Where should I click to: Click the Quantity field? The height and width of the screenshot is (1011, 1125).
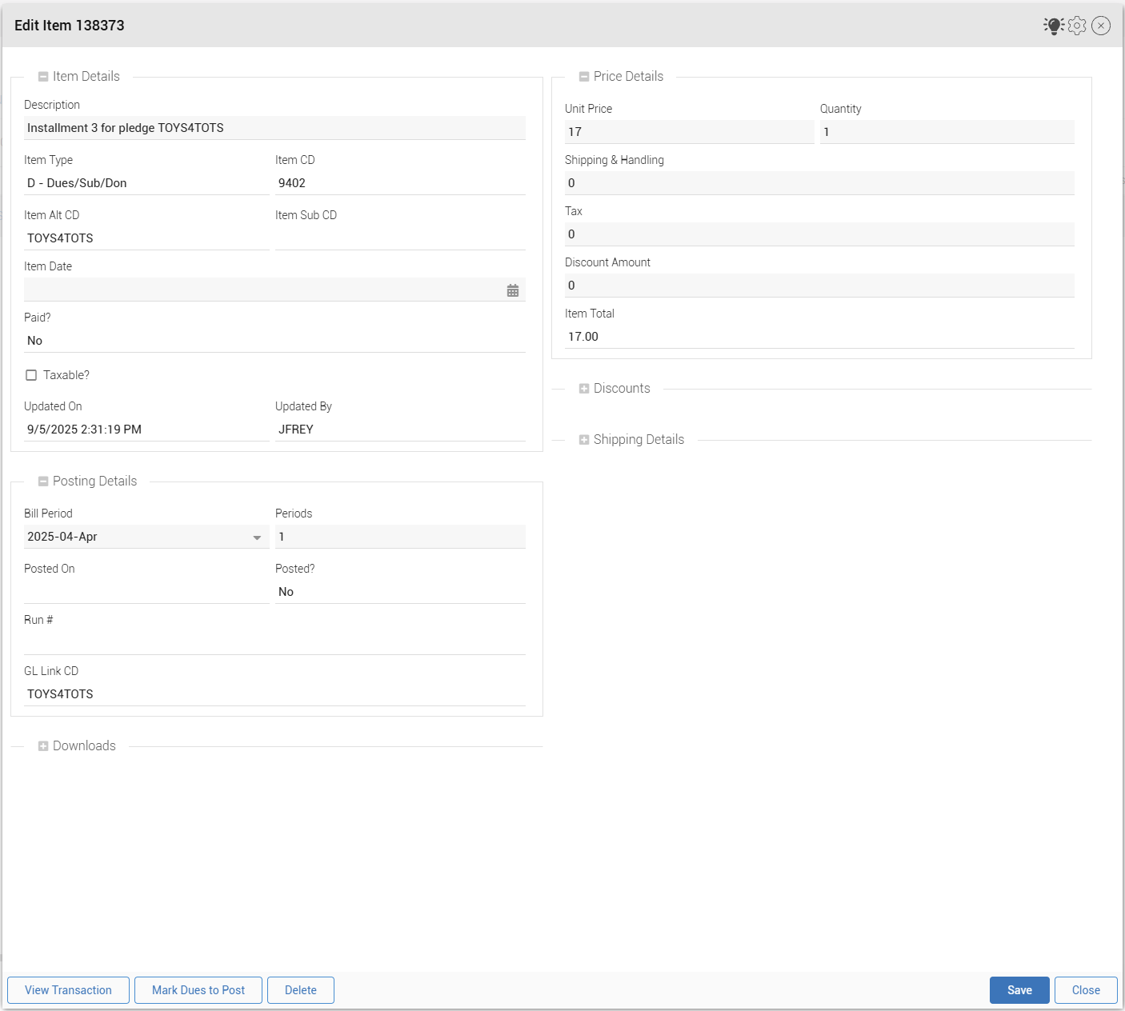947,132
